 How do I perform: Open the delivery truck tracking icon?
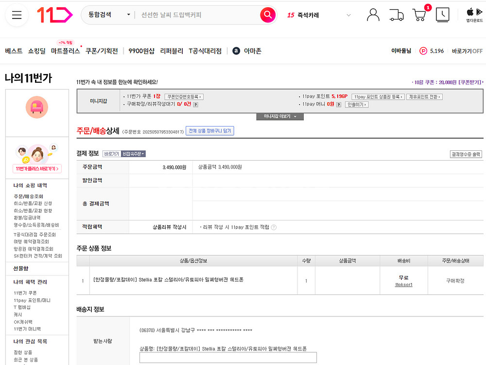397,15
